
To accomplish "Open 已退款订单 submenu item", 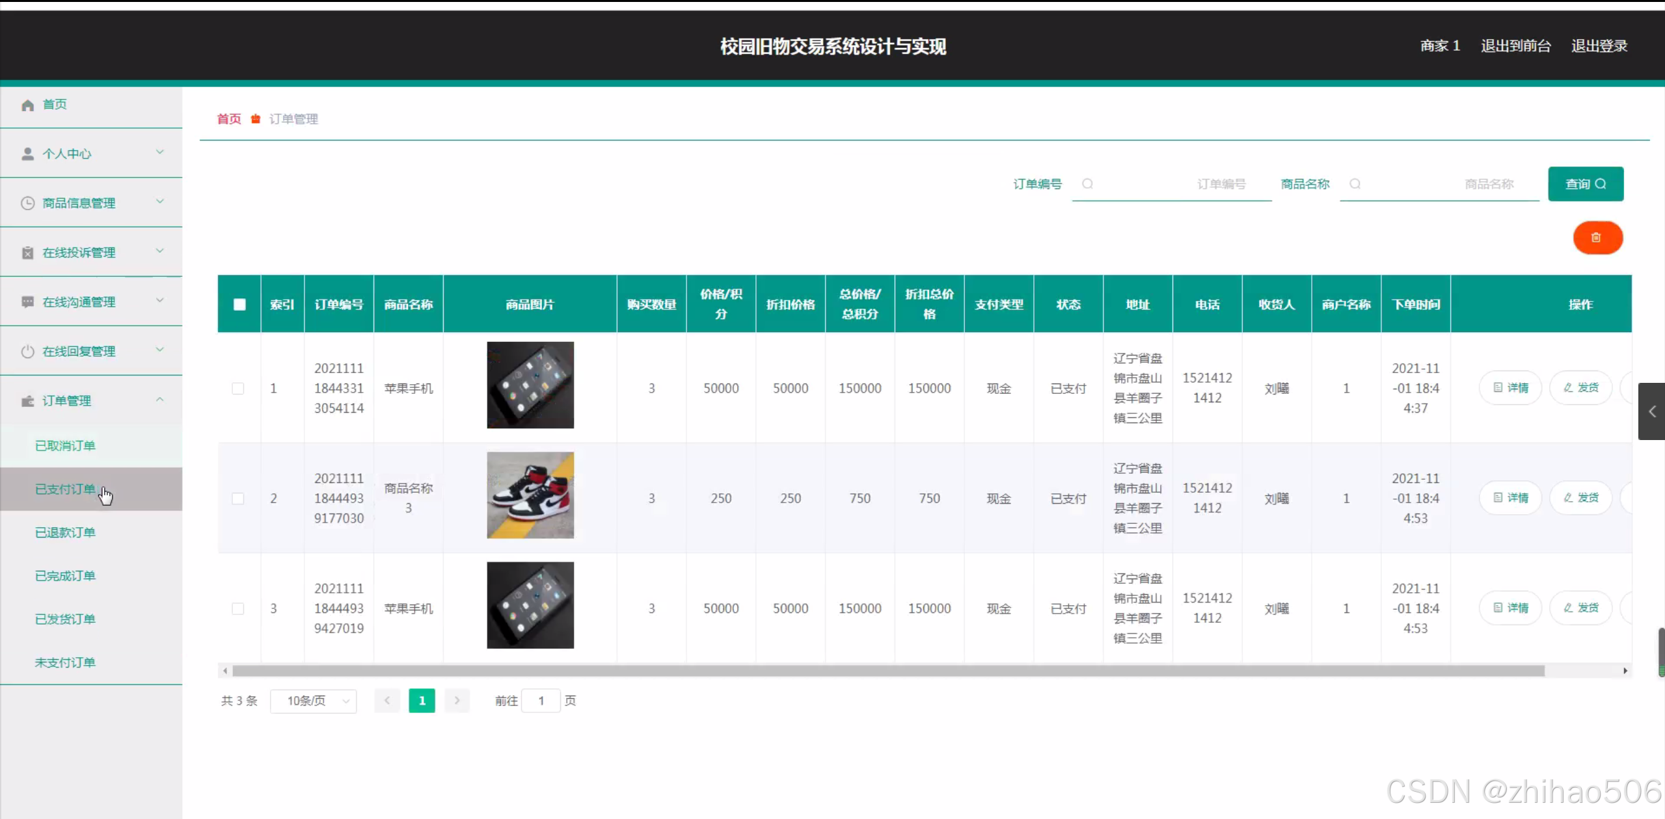I will pos(65,532).
